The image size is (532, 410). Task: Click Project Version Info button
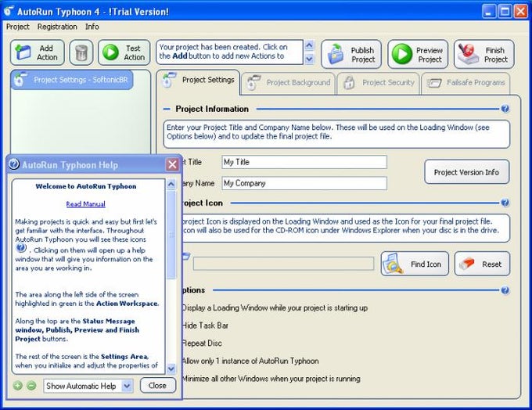[x=467, y=172]
